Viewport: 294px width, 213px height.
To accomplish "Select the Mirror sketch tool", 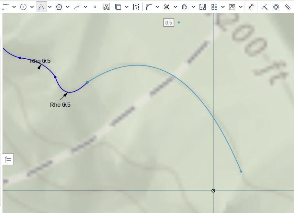I will (x=203, y=7).
